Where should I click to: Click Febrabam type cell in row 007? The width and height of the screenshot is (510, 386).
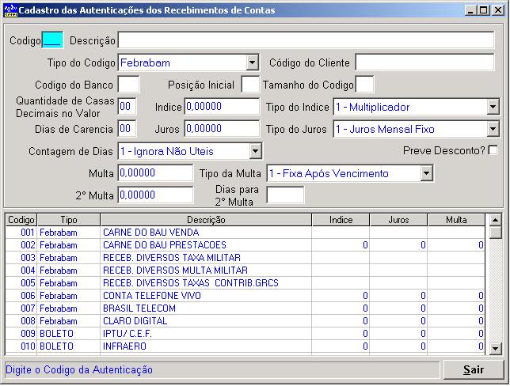pyautogui.click(x=69, y=308)
